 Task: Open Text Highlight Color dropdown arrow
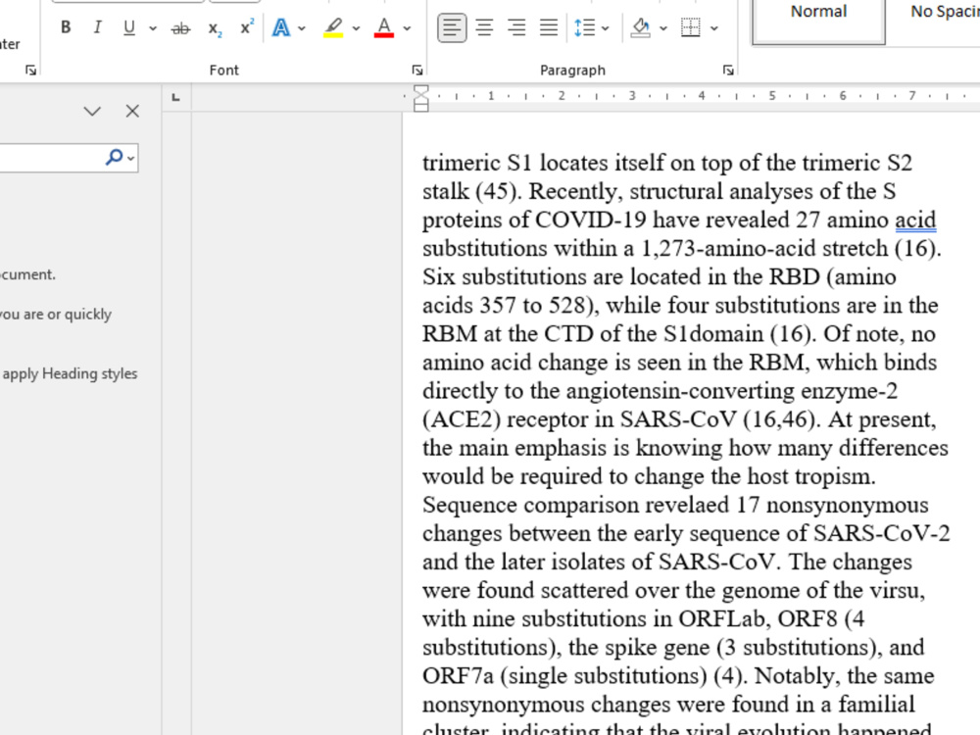357,28
